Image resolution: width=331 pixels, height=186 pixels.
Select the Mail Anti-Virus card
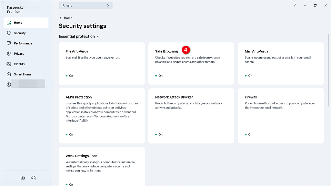(281, 63)
